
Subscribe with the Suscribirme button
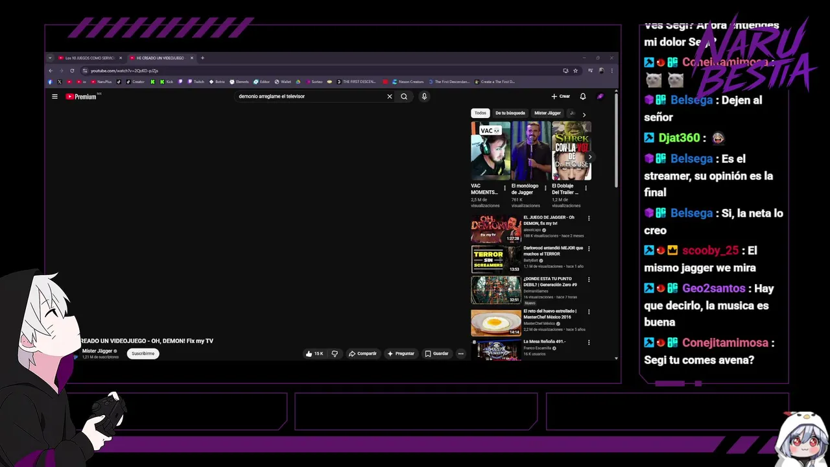[143, 353]
